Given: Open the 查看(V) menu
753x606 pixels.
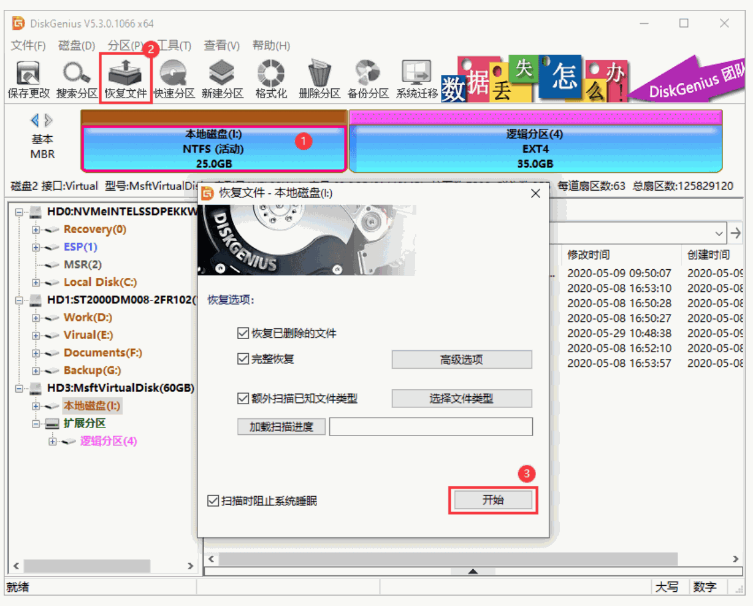Looking at the screenshot, I should coord(222,45).
